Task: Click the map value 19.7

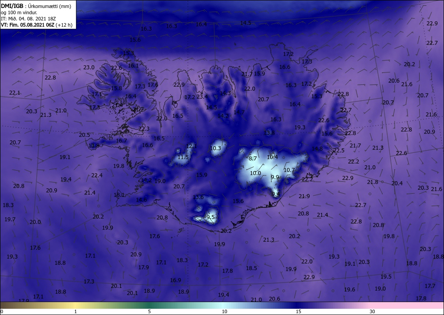Action: click(10, 219)
